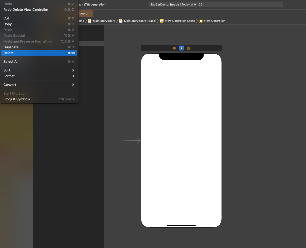The image size is (306, 248).
Task: Click the Main.storyboard (Base) icon in the jump bar
Action: (121, 20)
